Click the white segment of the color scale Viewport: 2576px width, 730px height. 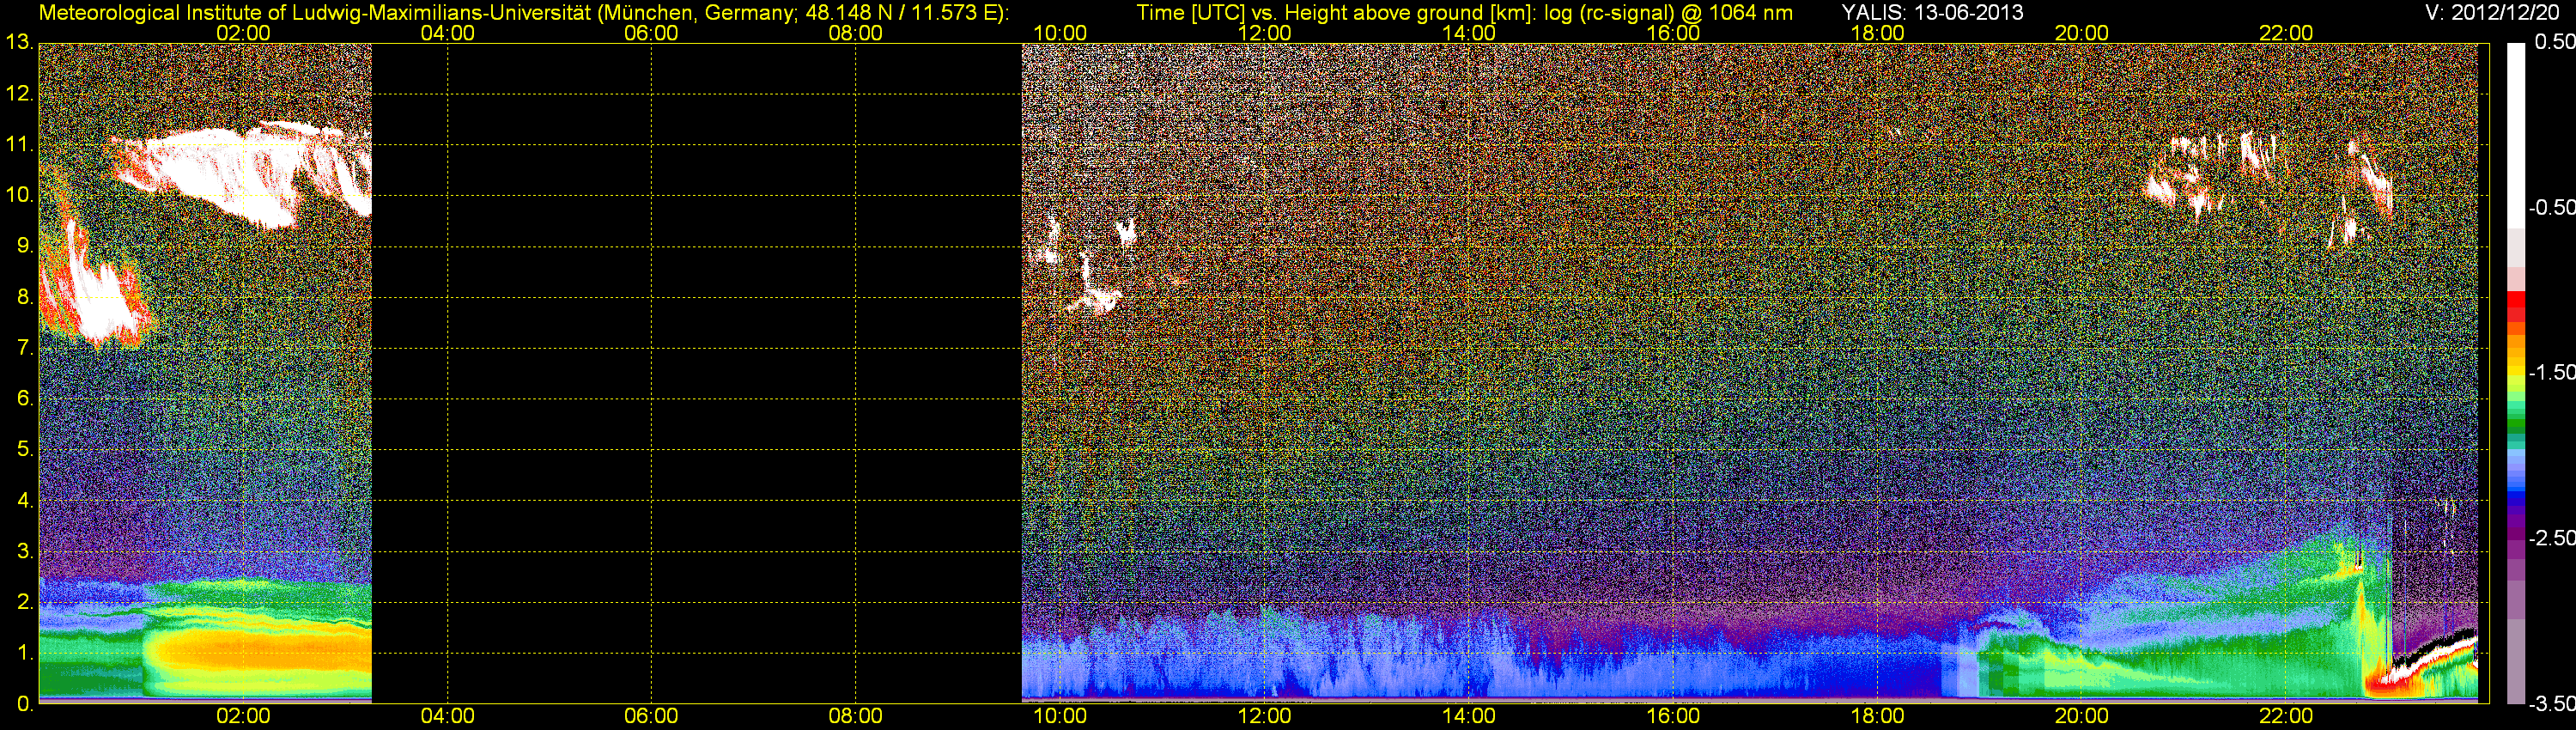(2516, 135)
